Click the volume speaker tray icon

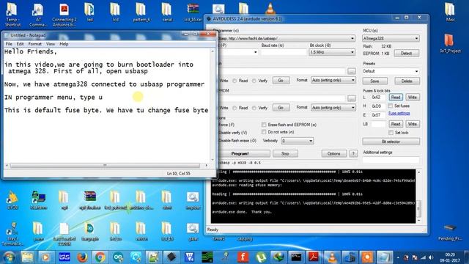click(431, 257)
